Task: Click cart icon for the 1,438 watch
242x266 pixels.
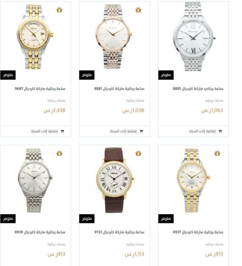Action: [62, 131]
